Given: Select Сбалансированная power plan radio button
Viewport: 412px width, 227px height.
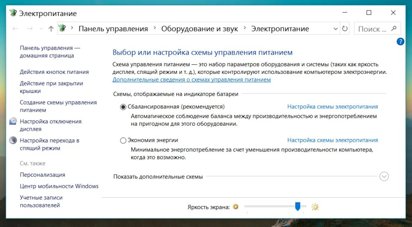Looking at the screenshot, I should coord(123,107).
